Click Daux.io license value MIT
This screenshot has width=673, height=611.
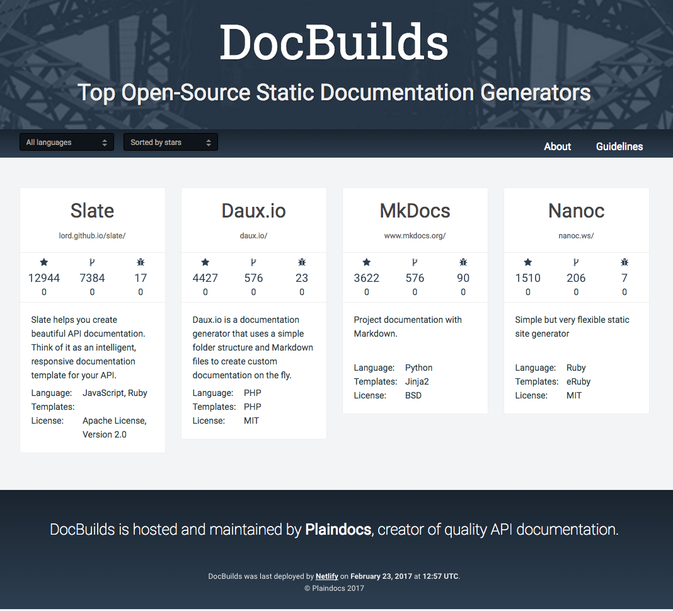click(x=251, y=421)
